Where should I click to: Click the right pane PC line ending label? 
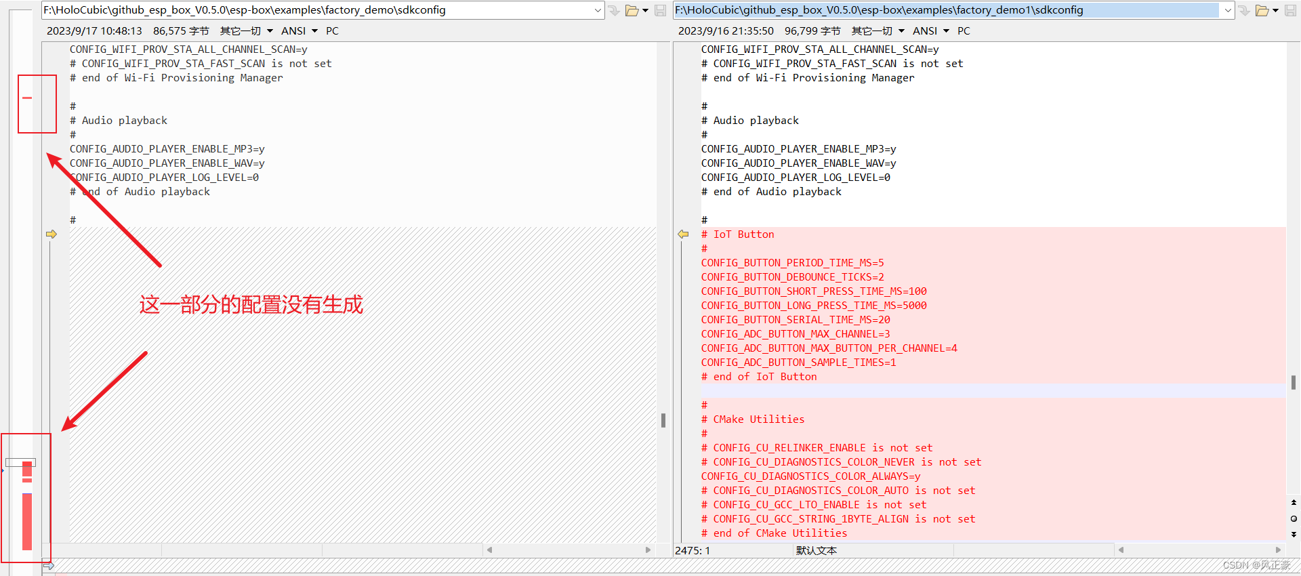coord(964,31)
